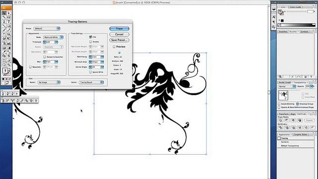Click the artwork thumbnail in Transparency panel
Image resolution: width=318 pixels, height=179 pixels.
tap(283, 95)
